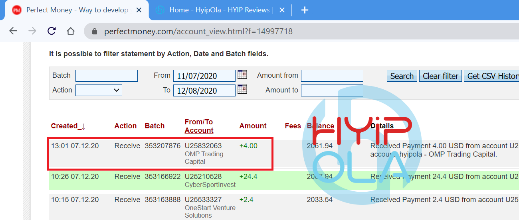Click CyberSportInvest account name
The width and height of the screenshot is (519, 220).
210,185
